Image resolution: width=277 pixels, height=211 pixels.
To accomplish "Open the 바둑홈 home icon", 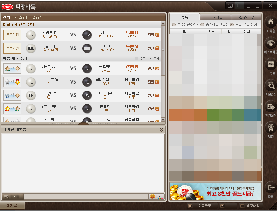I will pyautogui.click(x=271, y=22).
